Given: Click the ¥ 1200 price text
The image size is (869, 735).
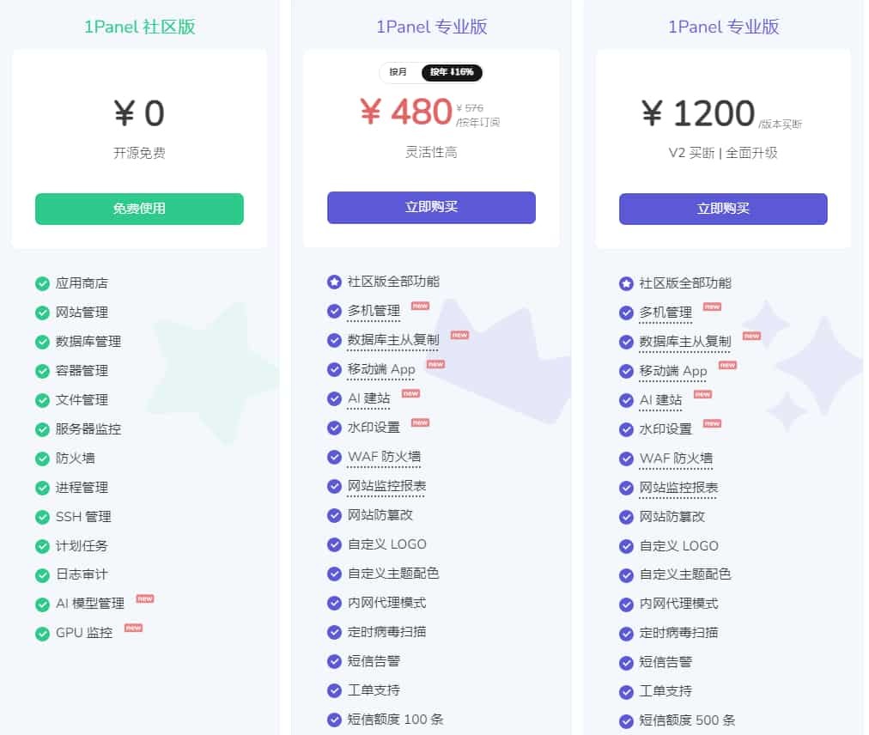Looking at the screenshot, I should pos(697,113).
